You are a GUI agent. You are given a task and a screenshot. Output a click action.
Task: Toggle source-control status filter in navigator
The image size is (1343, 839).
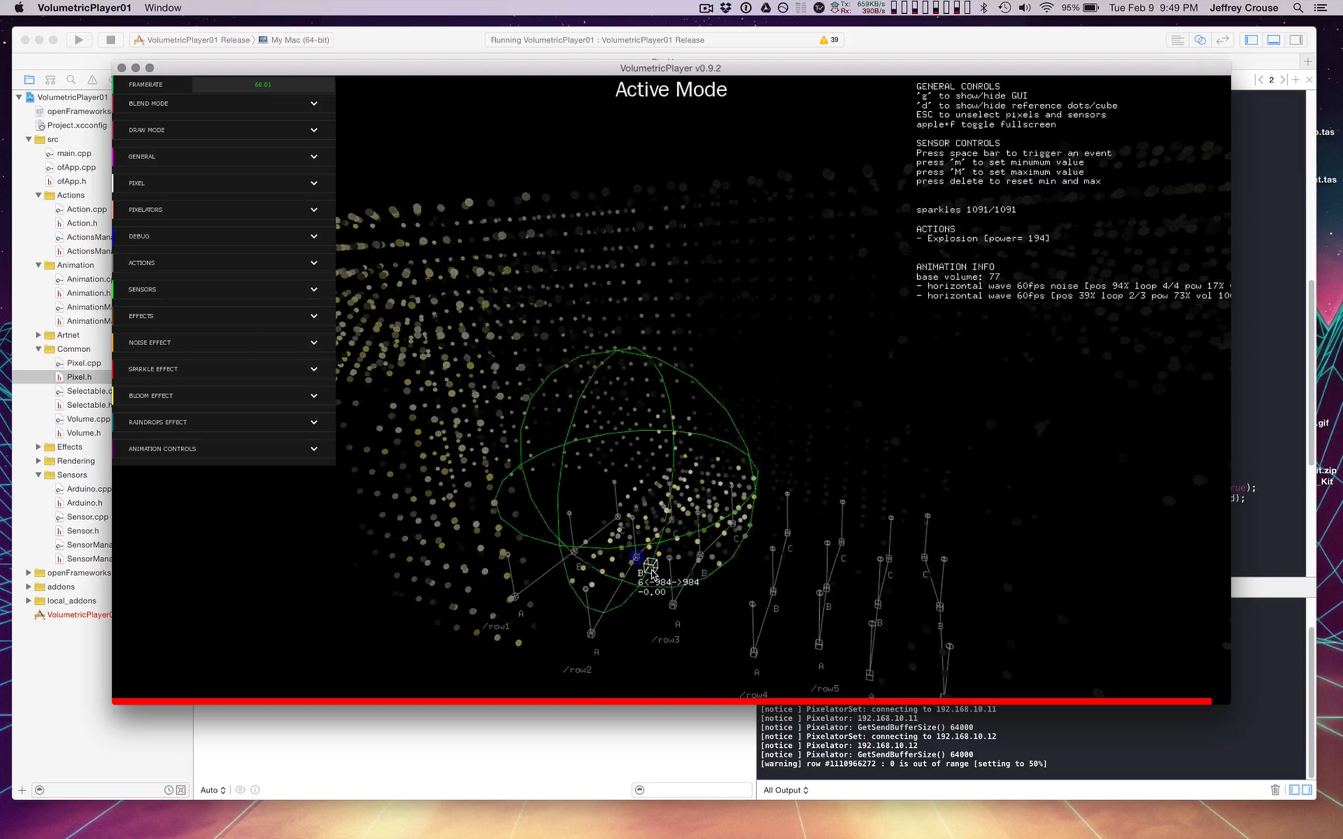[181, 790]
